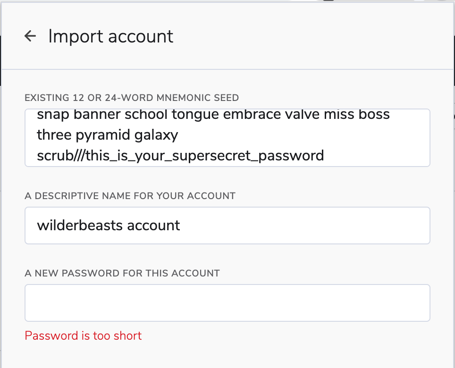Place cursor after 'account' in the name field
455x368 pixels.
180,226
